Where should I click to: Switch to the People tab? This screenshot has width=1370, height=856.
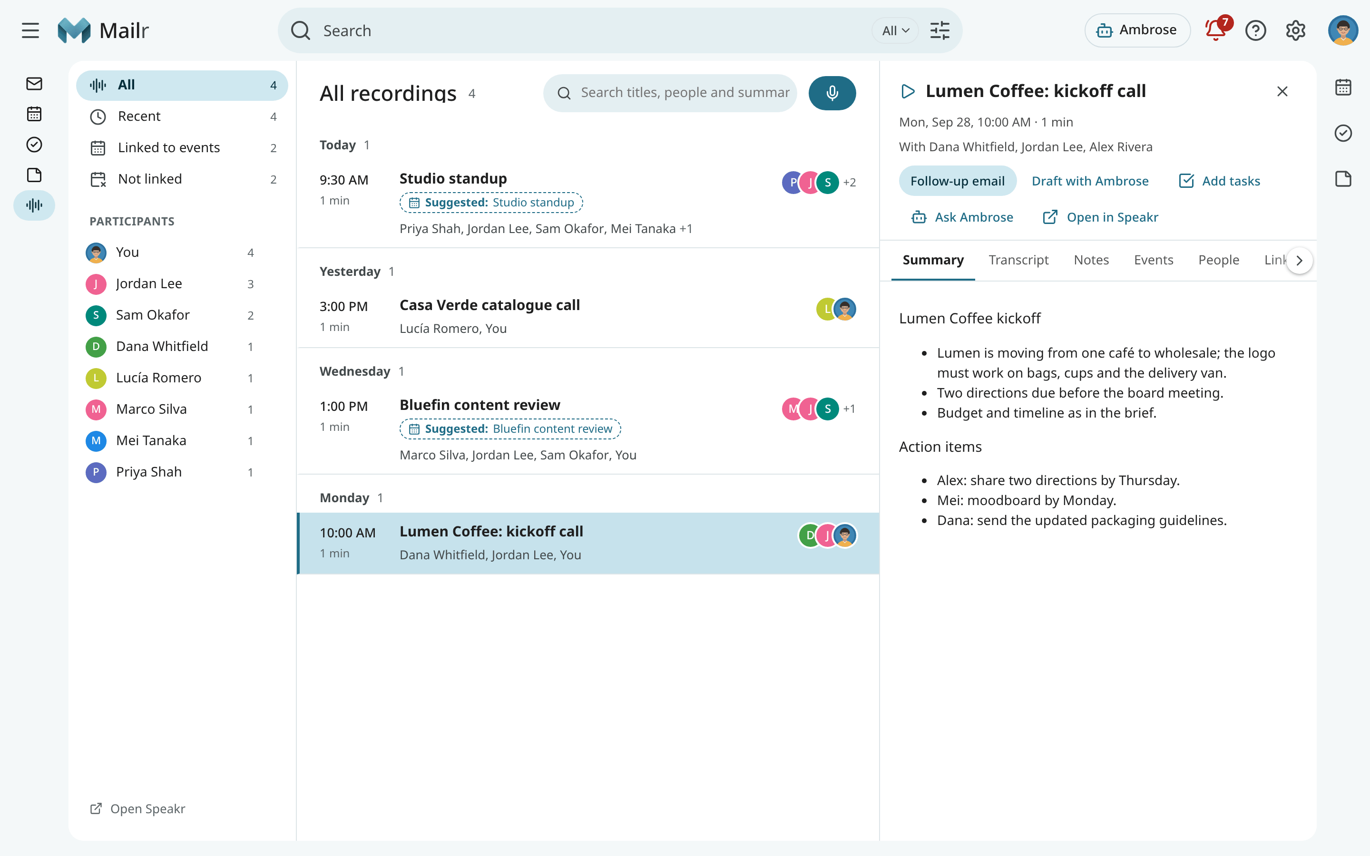click(x=1218, y=260)
